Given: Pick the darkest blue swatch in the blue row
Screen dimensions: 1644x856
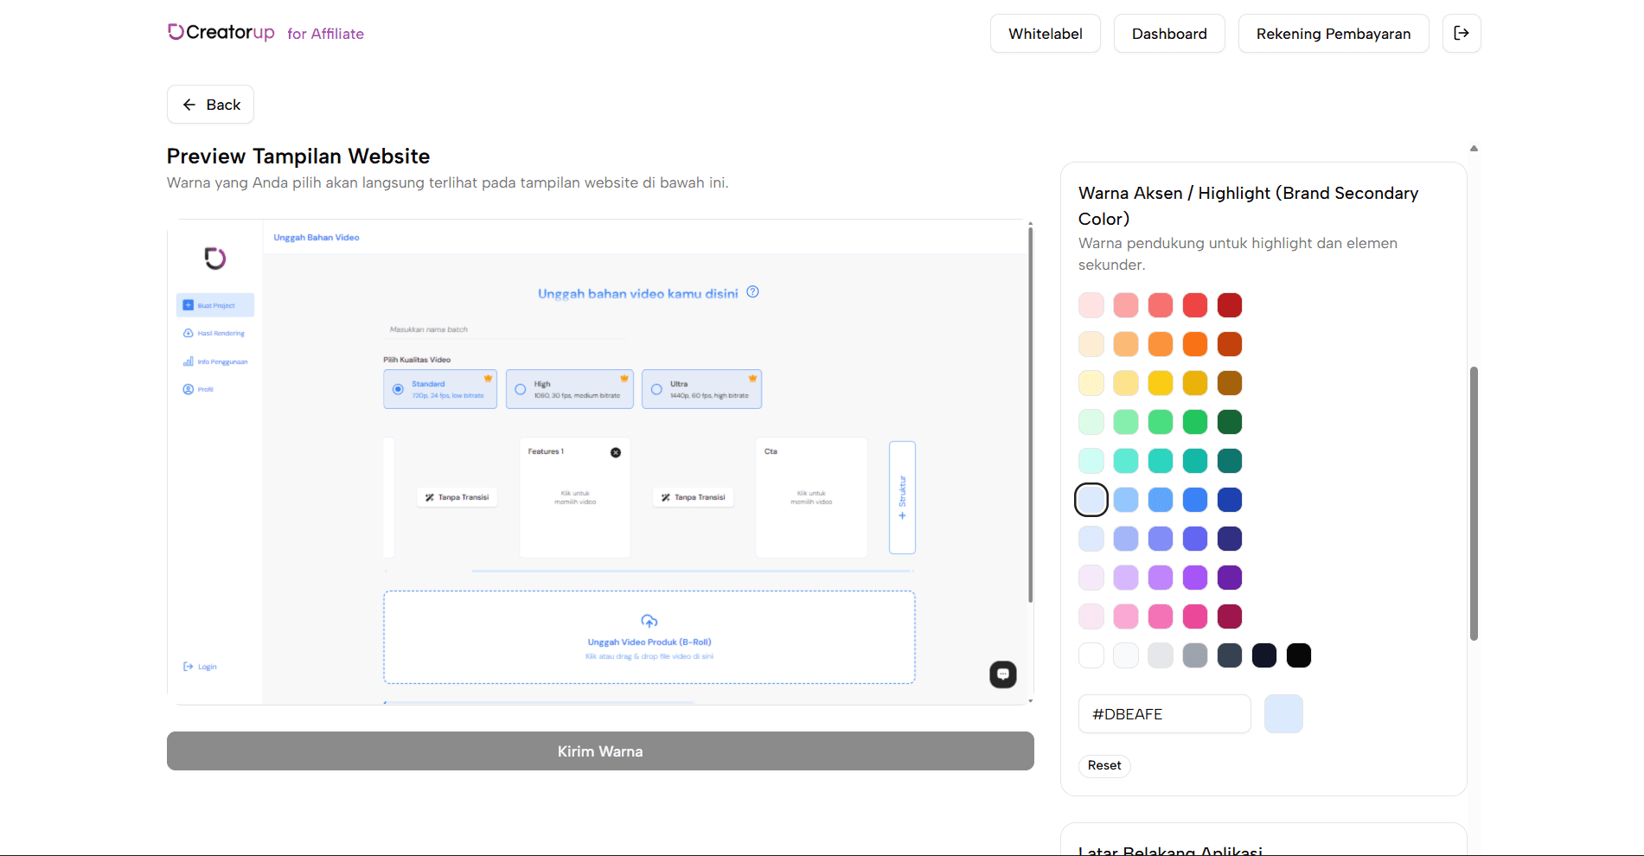Looking at the screenshot, I should [1230, 500].
